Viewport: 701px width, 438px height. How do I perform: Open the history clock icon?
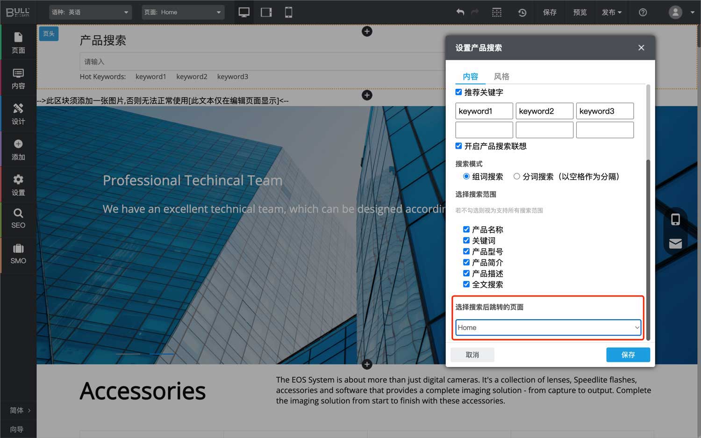pyautogui.click(x=522, y=13)
